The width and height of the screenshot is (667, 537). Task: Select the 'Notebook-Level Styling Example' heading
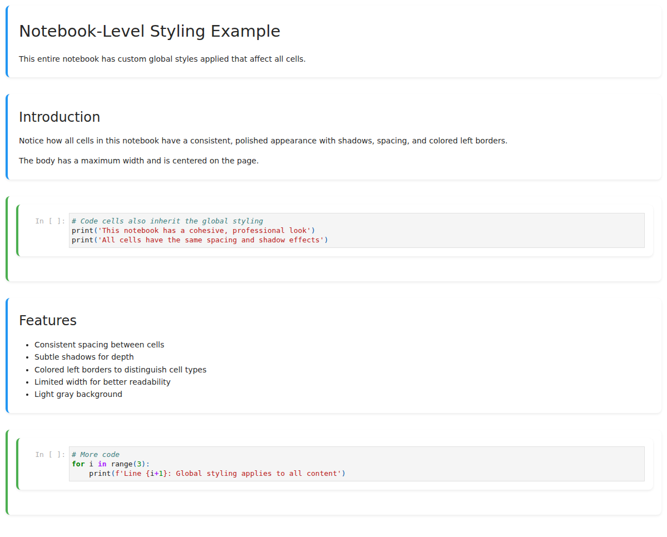click(149, 31)
